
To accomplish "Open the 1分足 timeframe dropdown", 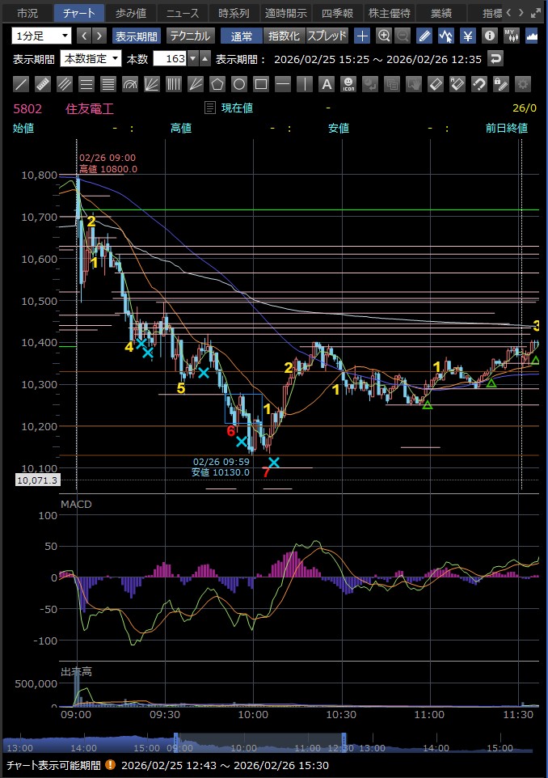I will [40, 36].
